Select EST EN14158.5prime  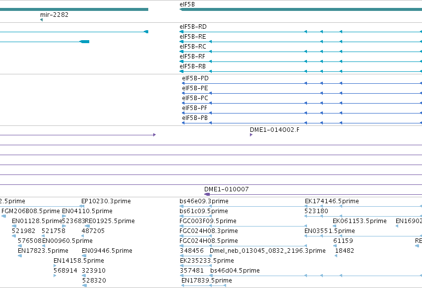(x=79, y=261)
